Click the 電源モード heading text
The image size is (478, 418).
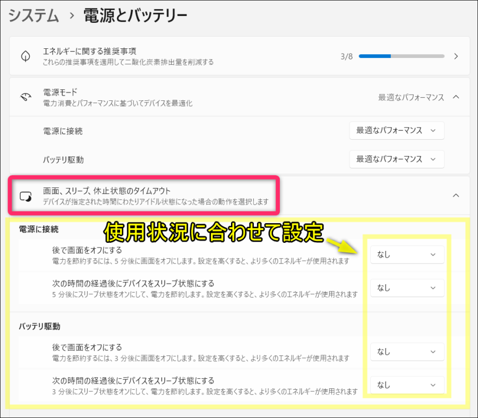pyautogui.click(x=60, y=92)
